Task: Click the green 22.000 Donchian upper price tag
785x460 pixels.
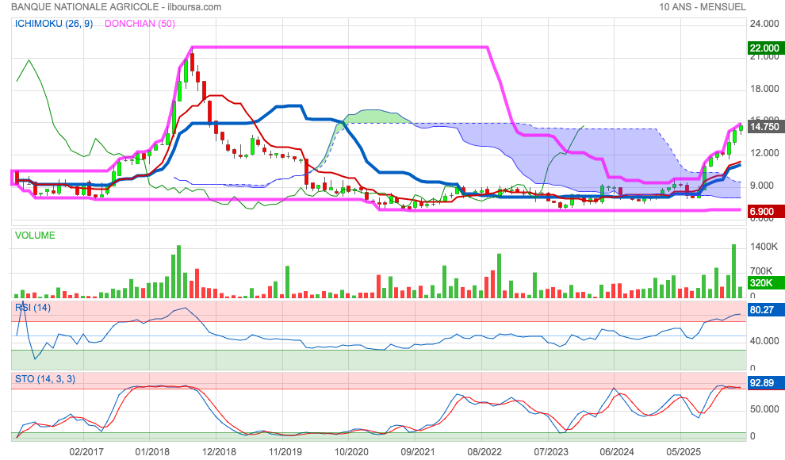Action: [764, 48]
